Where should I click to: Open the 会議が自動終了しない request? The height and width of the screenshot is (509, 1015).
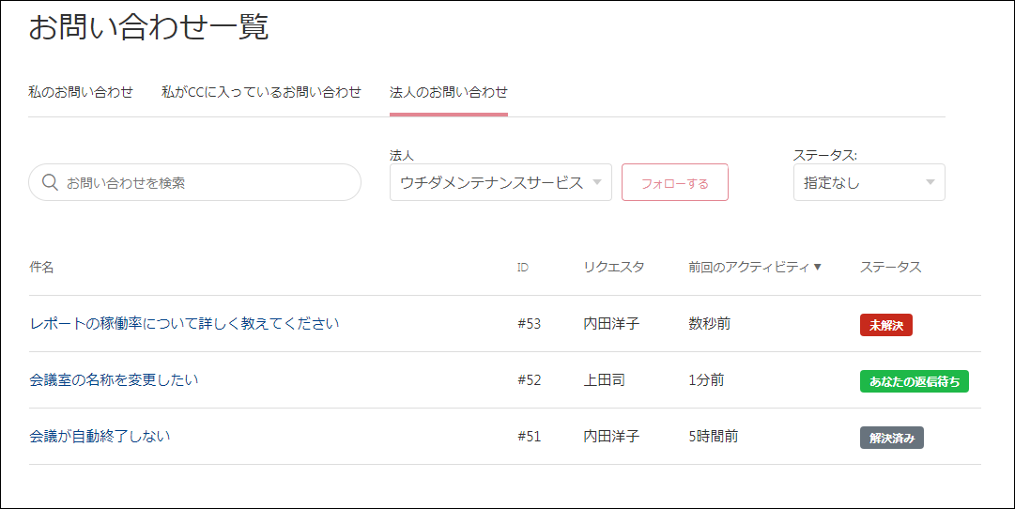(100, 437)
